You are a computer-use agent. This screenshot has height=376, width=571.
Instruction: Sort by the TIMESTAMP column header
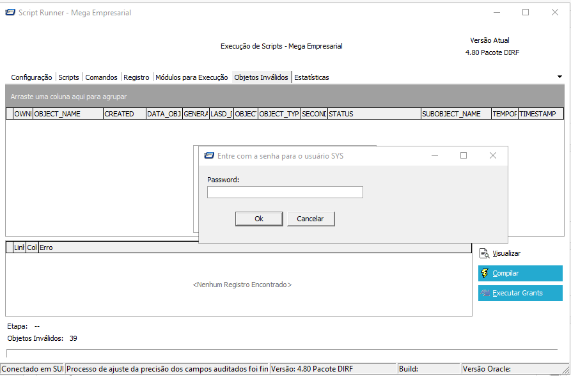point(541,114)
